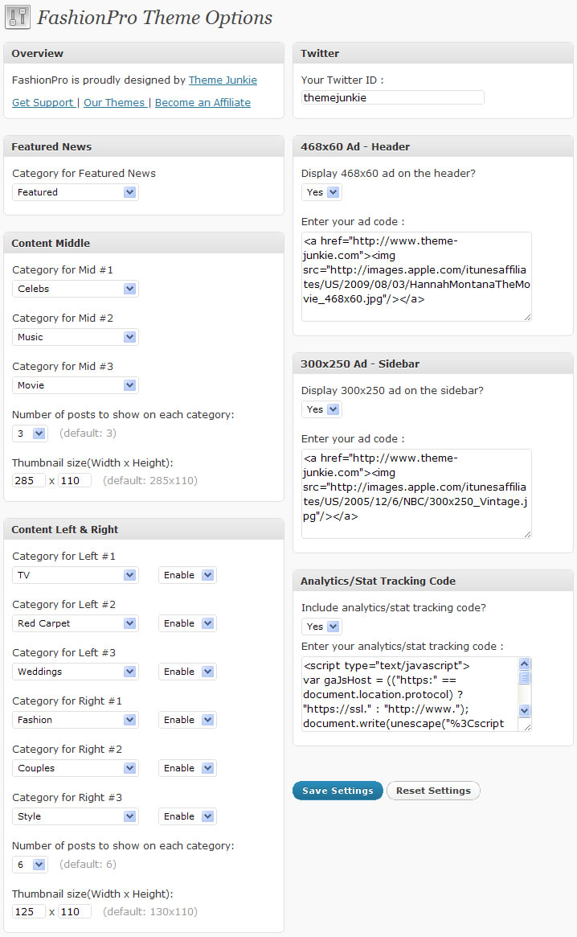The height and width of the screenshot is (937, 577).
Task: Open the Enable dropdown for Left #1 TV
Action: (187, 575)
